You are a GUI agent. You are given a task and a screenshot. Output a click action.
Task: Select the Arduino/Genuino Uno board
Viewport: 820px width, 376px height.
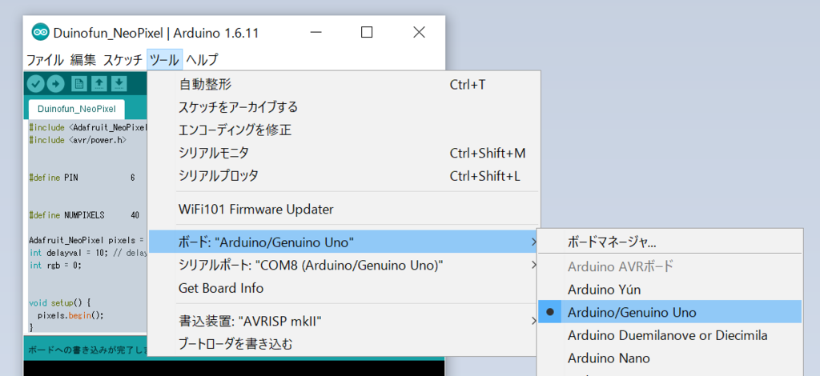click(669, 312)
